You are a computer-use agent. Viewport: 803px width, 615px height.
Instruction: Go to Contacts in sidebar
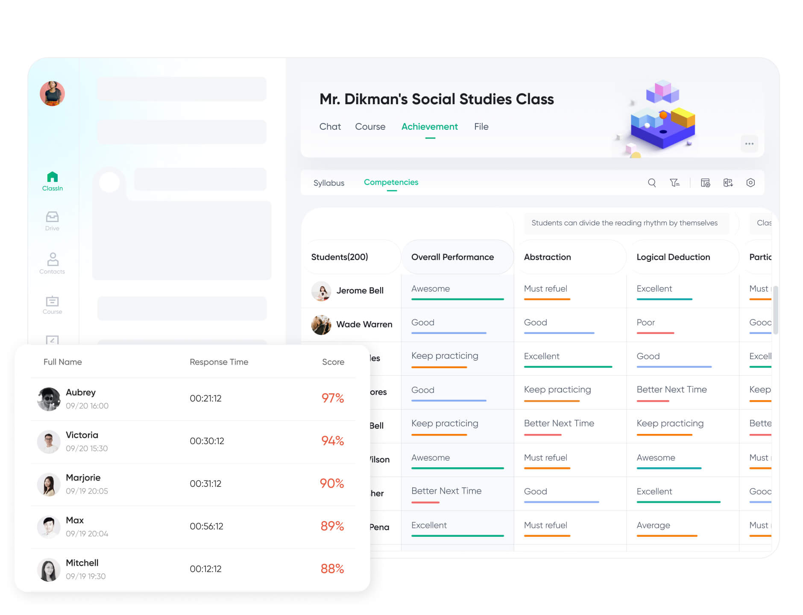52,263
